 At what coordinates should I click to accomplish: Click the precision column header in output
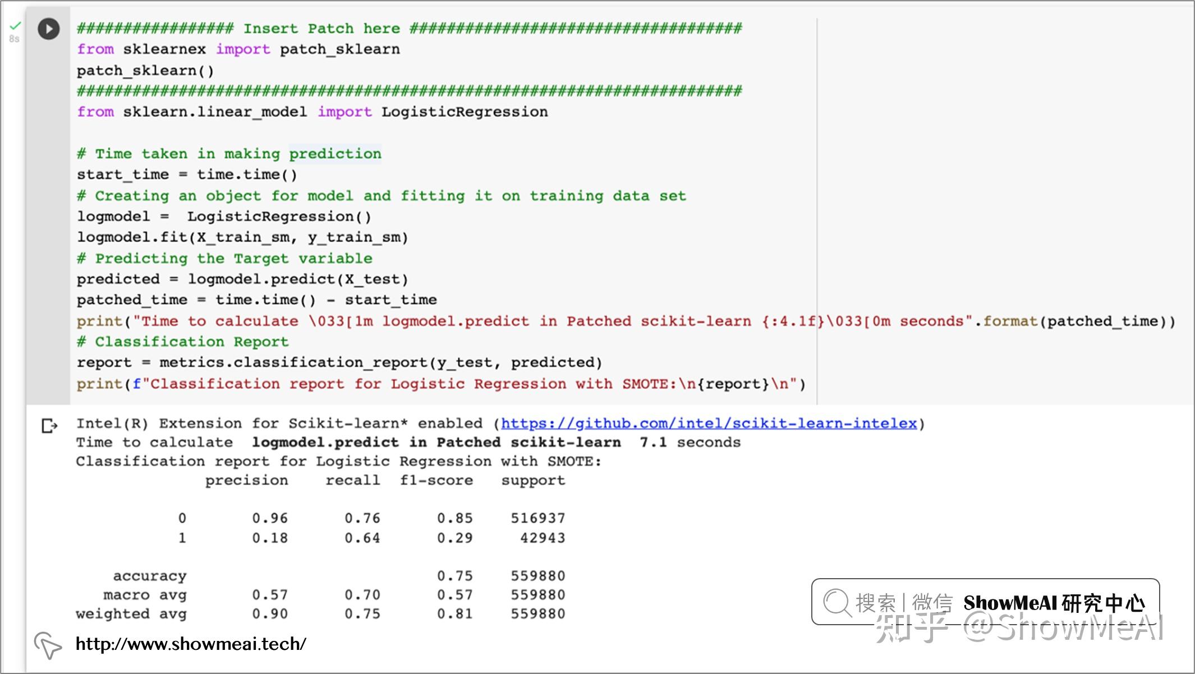coord(246,481)
